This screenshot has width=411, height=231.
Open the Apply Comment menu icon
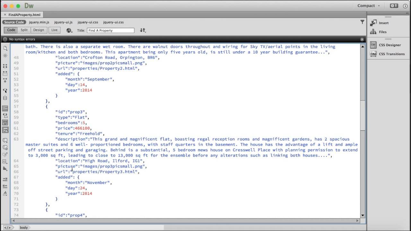[5, 141]
